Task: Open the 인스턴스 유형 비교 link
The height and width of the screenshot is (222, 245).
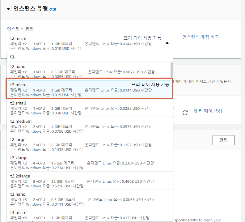Action: (201, 37)
